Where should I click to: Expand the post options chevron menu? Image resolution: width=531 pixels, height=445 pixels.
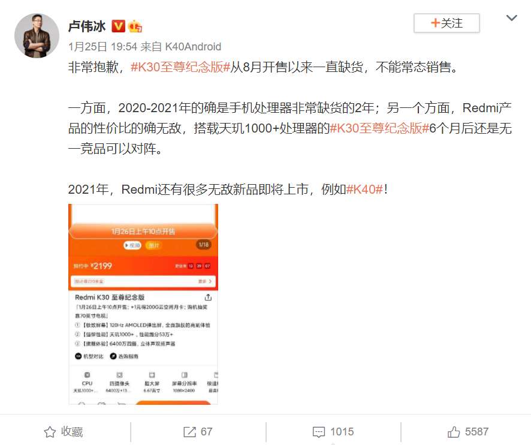pyautogui.click(x=511, y=17)
